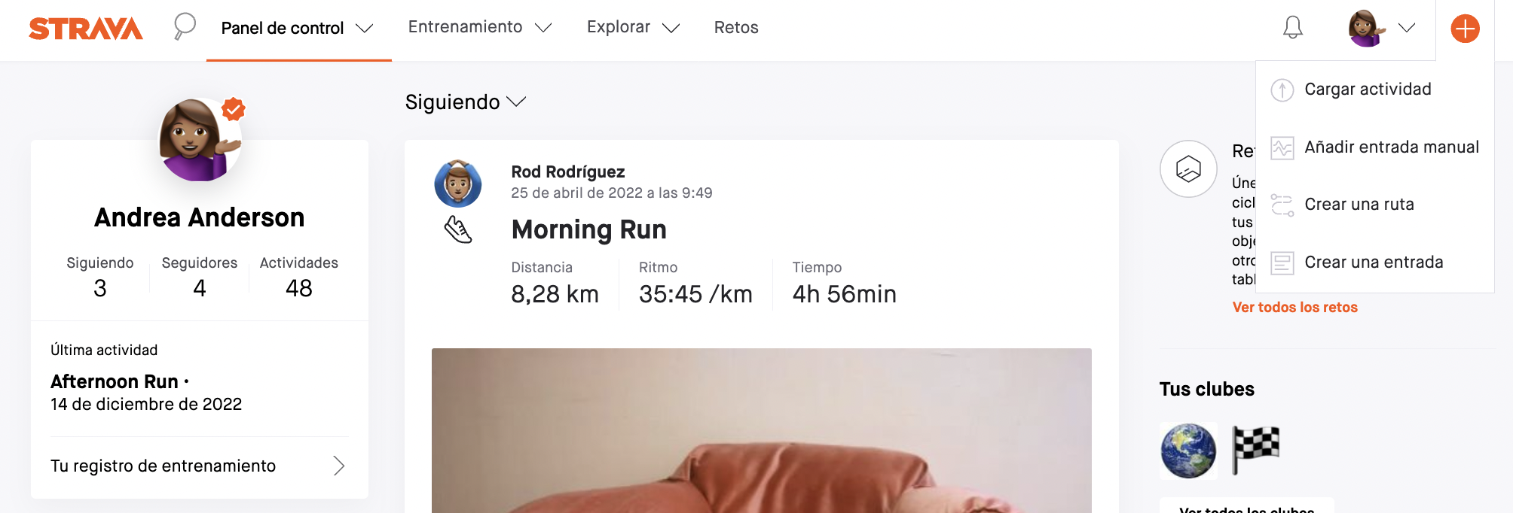Expand the profile menu chevron
The width and height of the screenshot is (1513, 513).
[1407, 28]
